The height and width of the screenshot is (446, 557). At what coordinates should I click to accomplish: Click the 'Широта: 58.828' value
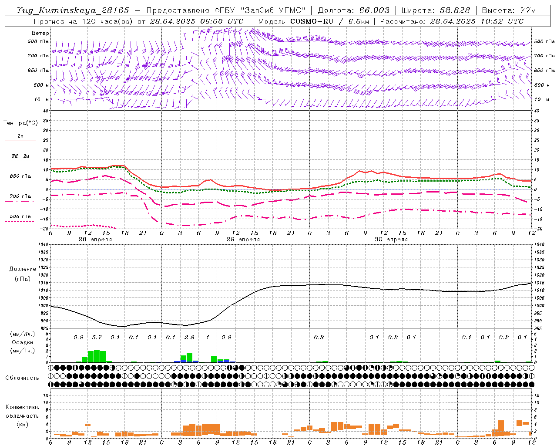pos(436,10)
